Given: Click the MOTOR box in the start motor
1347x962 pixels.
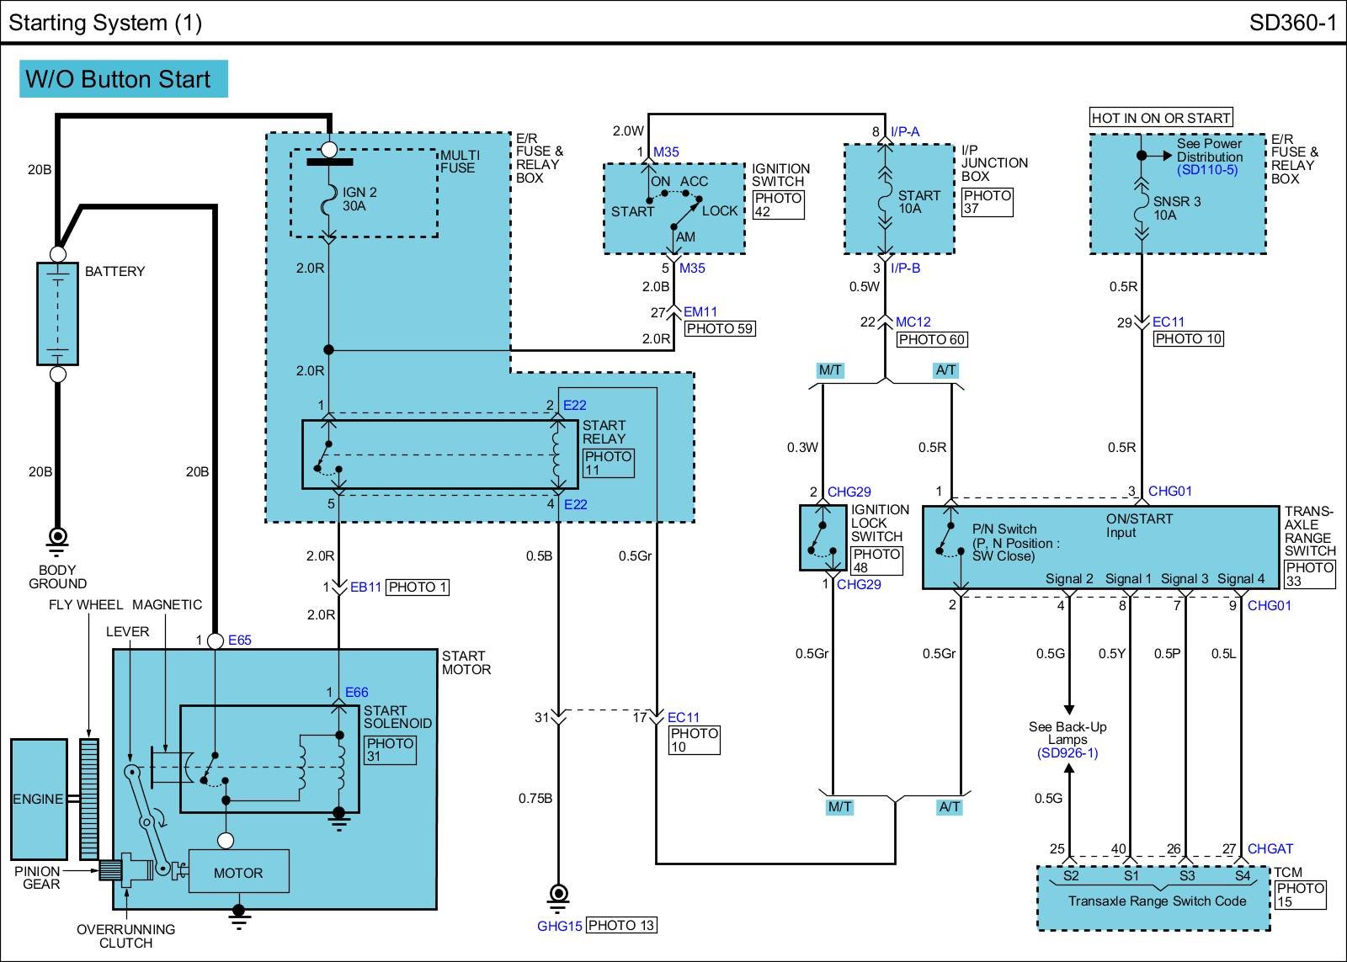Looking at the screenshot, I should 238,873.
